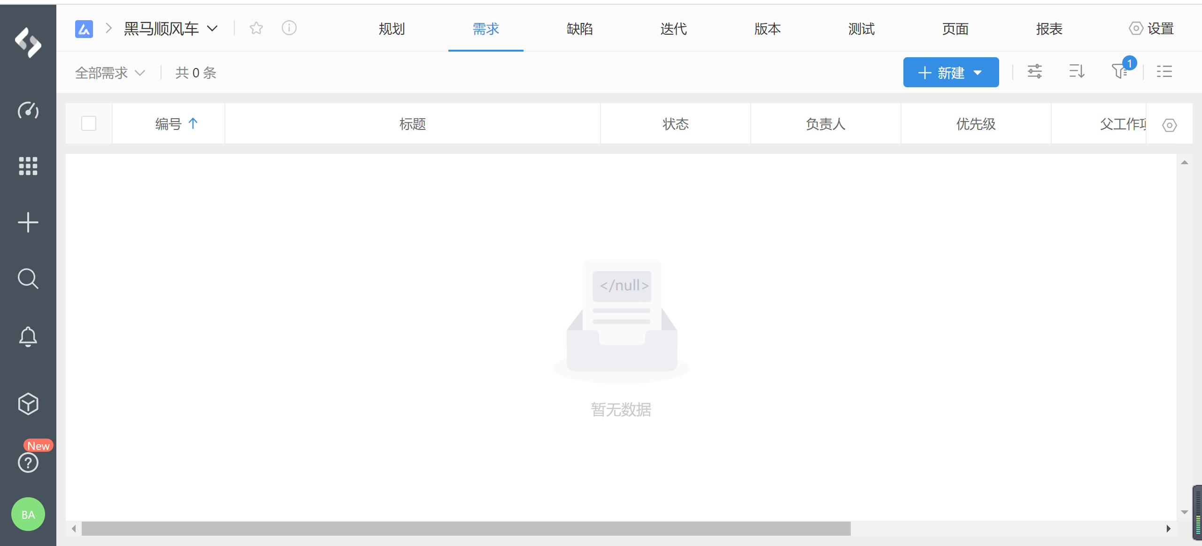Star the project as favorite

click(x=256, y=28)
